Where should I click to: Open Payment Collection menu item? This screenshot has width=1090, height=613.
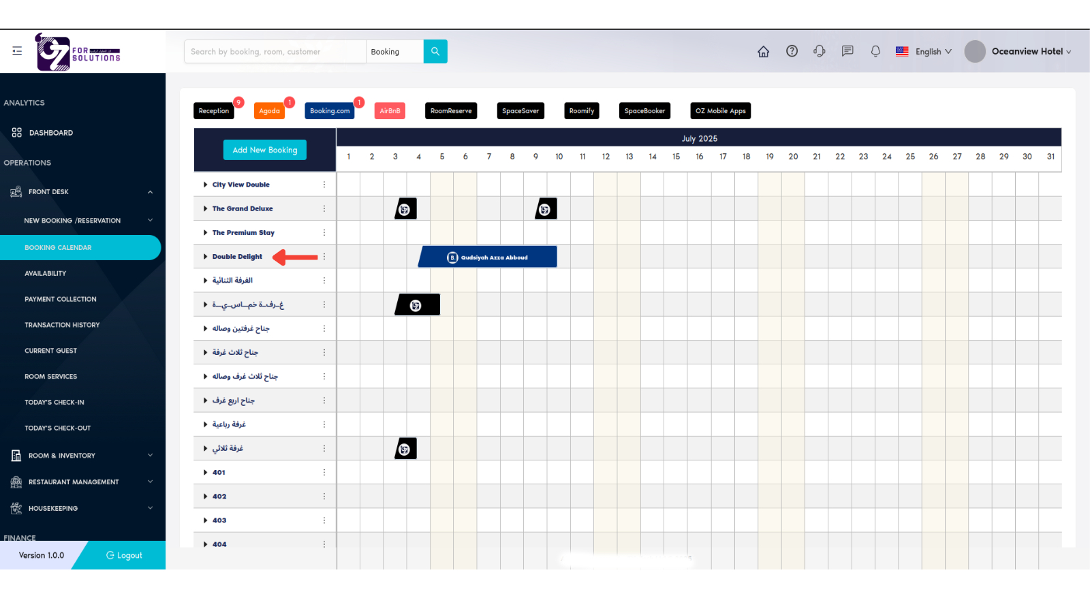[61, 300]
